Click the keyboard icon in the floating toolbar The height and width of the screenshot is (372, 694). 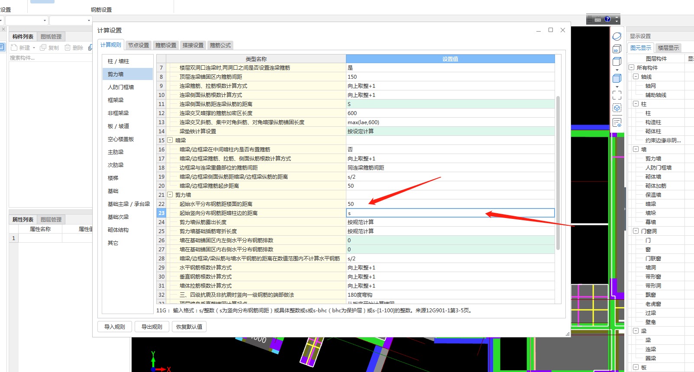598,19
